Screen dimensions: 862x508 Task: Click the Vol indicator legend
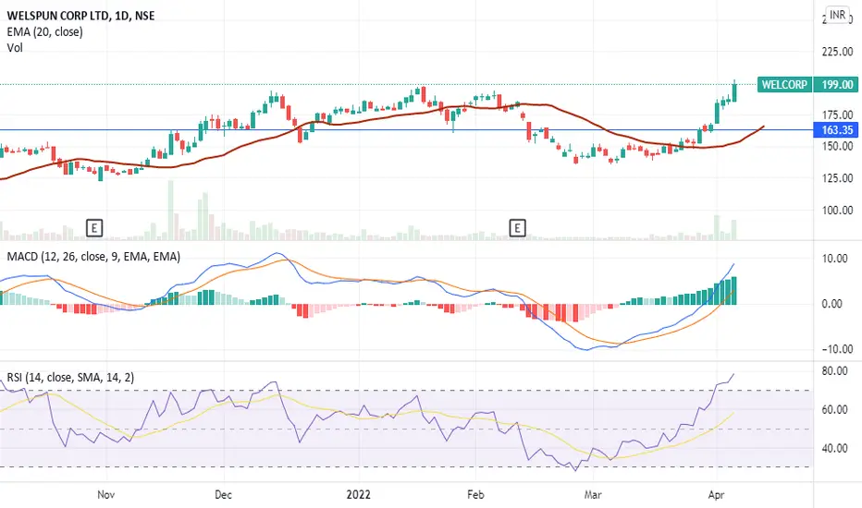coord(15,48)
